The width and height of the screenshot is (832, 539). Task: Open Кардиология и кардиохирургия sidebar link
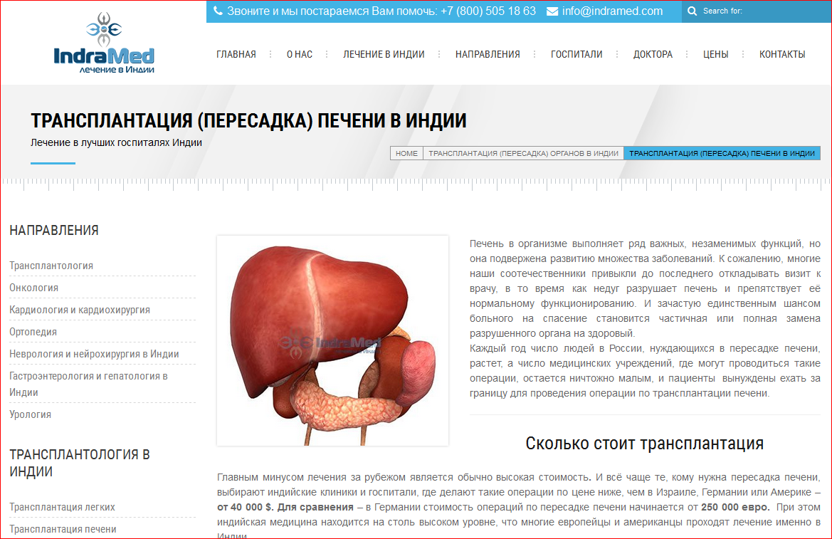point(80,310)
